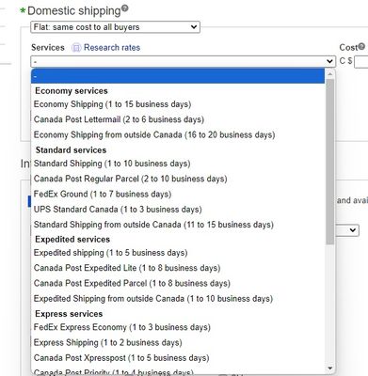
Task: Click the dropdown list scrollbar thumb
Action: [x=329, y=162]
